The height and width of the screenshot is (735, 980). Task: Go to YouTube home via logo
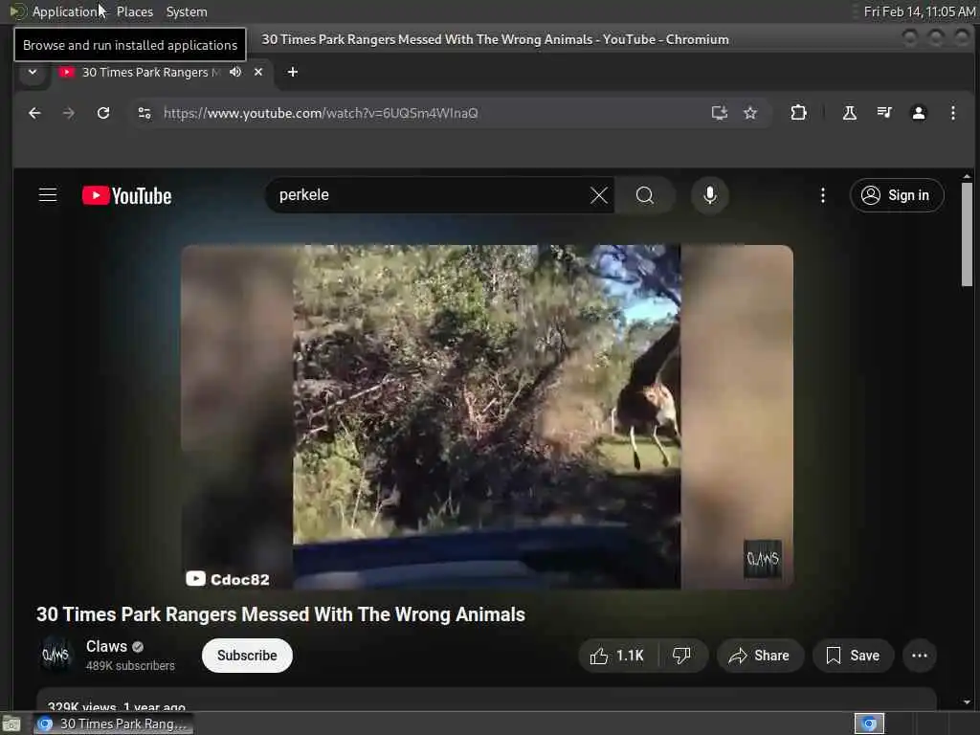[127, 195]
